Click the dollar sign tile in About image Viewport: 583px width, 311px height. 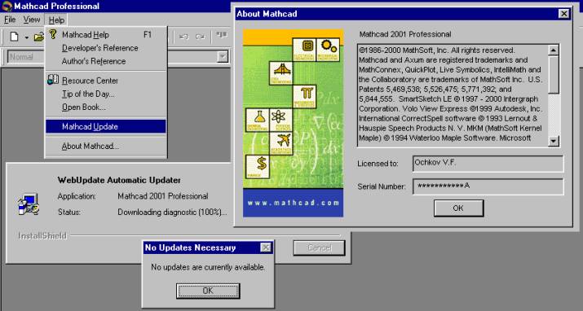click(x=258, y=167)
